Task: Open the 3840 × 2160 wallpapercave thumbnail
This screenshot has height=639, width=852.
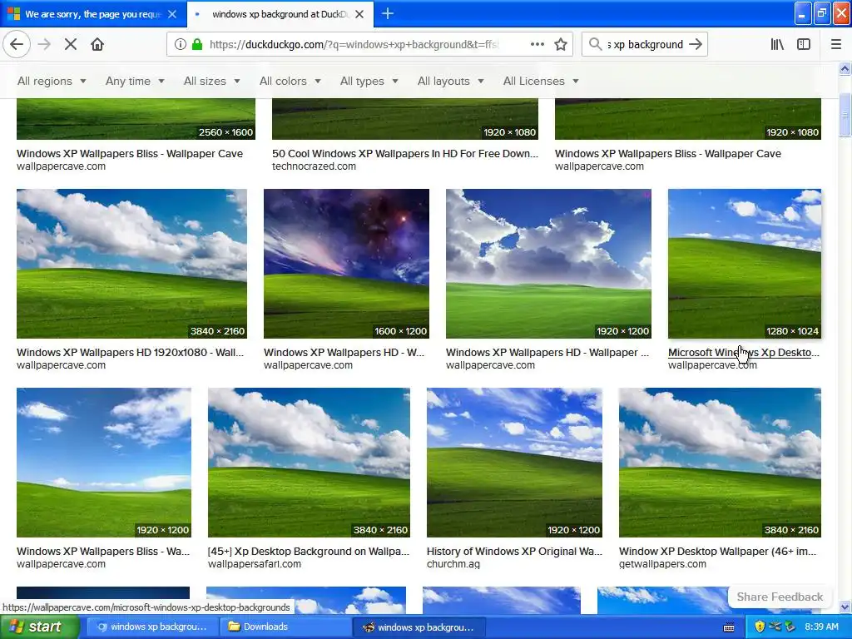Action: coord(131,264)
